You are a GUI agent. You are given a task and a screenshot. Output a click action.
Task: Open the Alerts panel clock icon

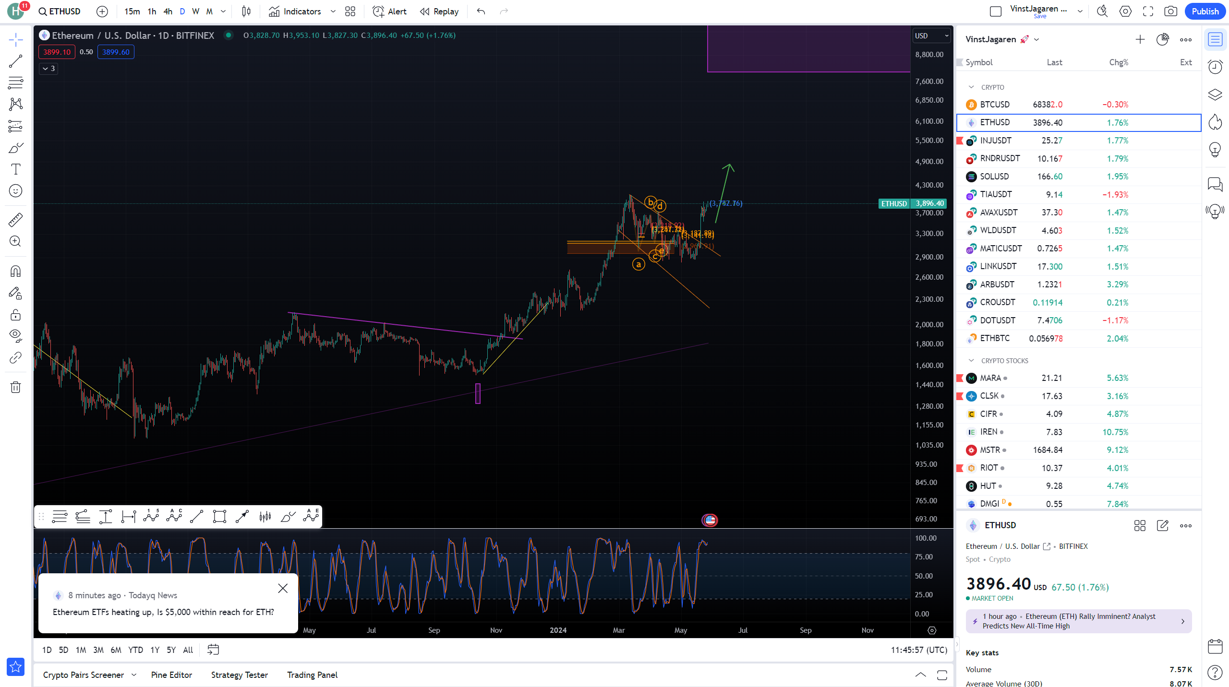(x=1215, y=67)
